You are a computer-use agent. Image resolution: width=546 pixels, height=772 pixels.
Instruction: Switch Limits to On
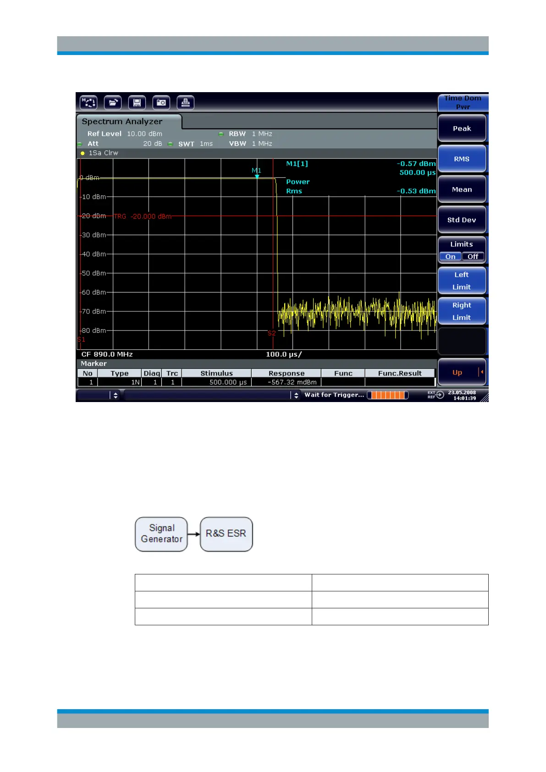[450, 257]
